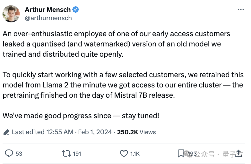Open the @arthurmensch handle link
Viewport: 251px width, 164px height.
pos(48,18)
